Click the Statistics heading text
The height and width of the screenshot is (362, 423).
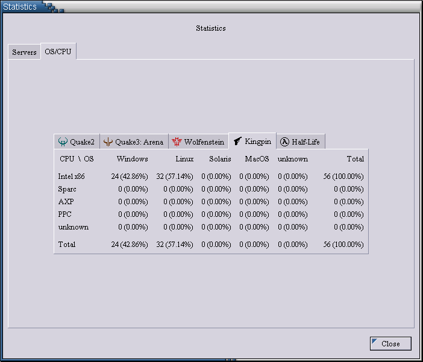(211, 28)
